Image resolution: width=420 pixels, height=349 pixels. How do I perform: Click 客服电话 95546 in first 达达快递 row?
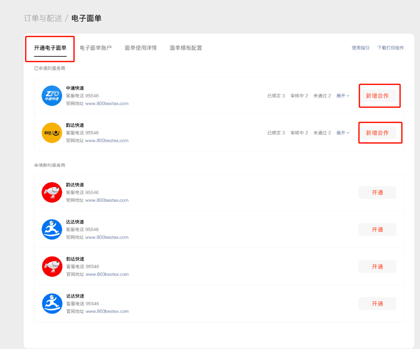point(82,230)
